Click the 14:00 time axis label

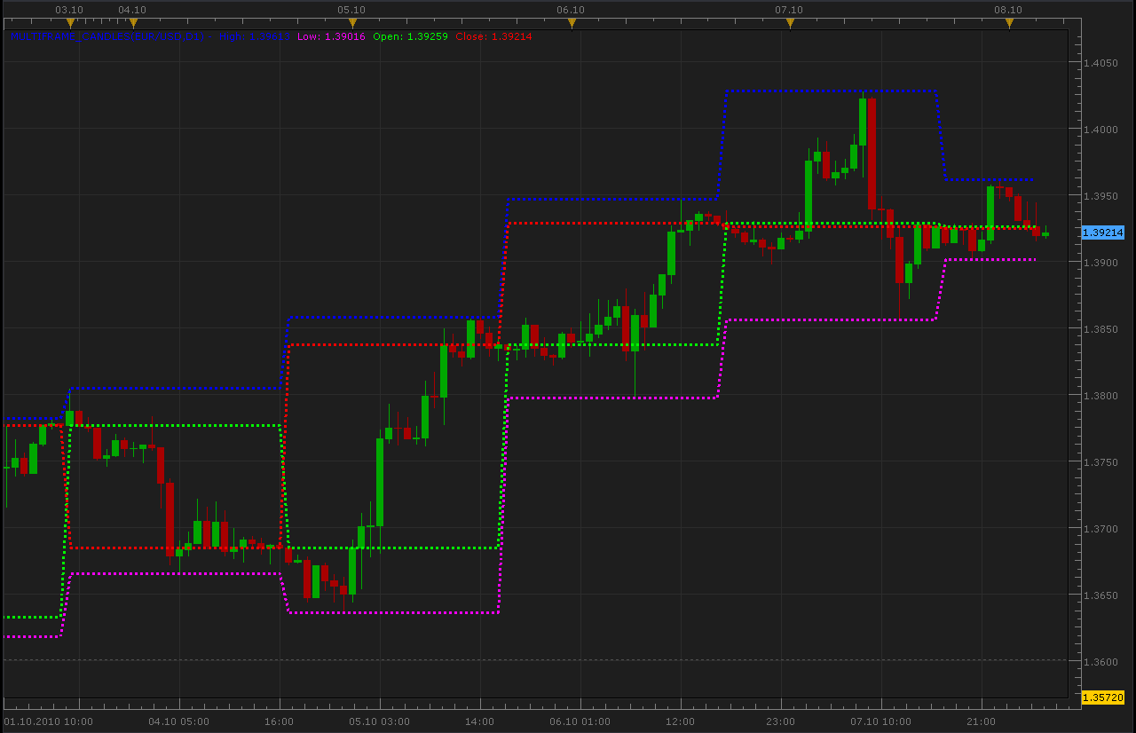click(480, 721)
